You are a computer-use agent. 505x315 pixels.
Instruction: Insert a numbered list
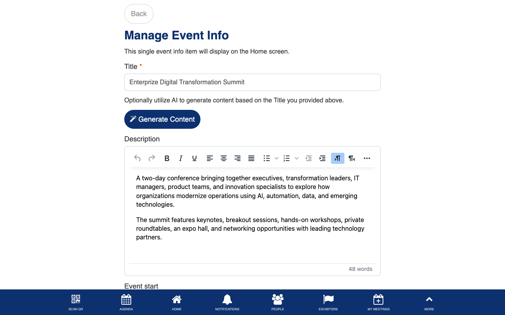click(x=287, y=158)
